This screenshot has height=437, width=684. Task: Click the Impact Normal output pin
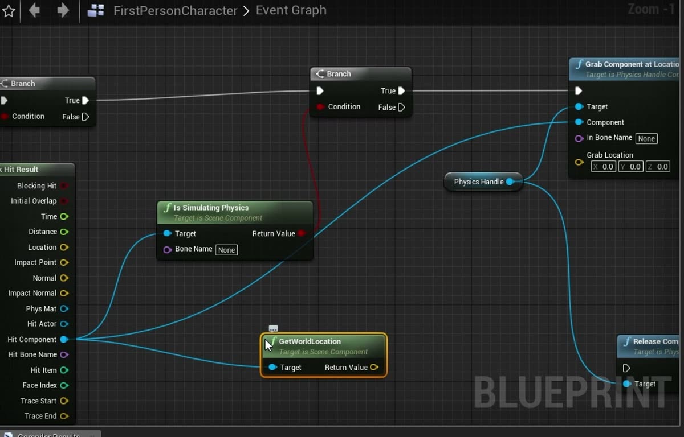coord(64,293)
